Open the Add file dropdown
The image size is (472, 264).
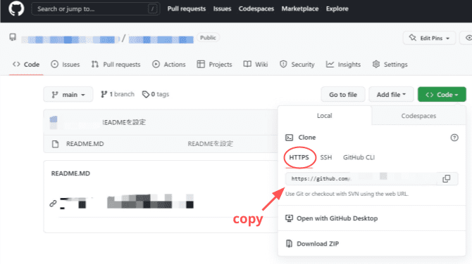click(391, 95)
